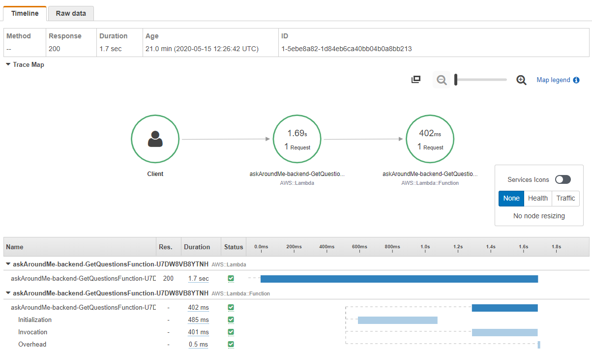
Task: Select the Lambda function node showing 402ms
Action: tap(430, 139)
